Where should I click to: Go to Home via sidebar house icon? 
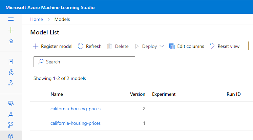pos(11,41)
